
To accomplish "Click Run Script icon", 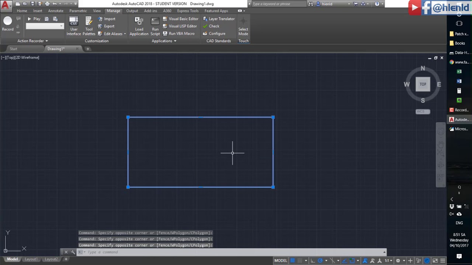I will click(x=155, y=26).
